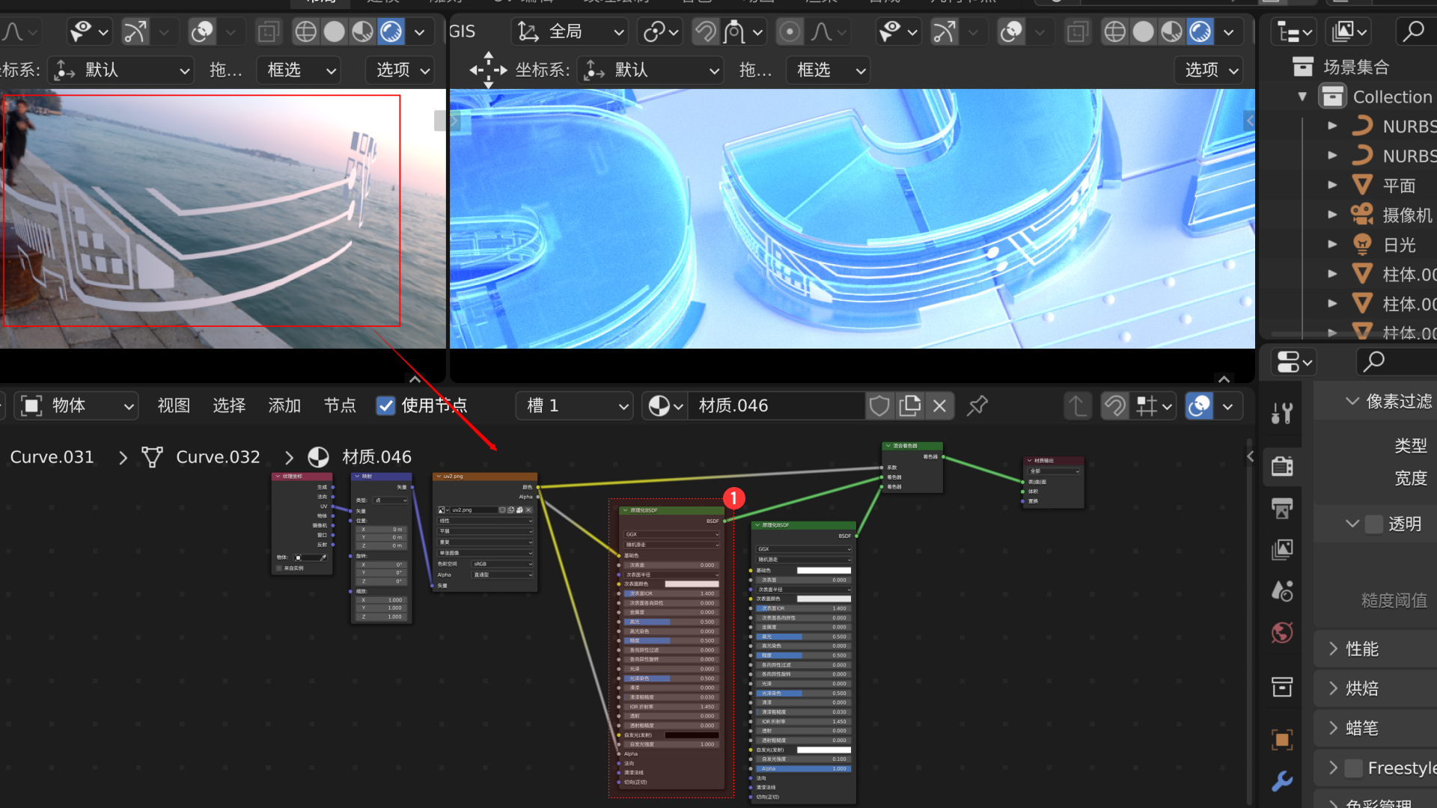Open the 视图 menu in the shader editor
Image resolution: width=1437 pixels, height=808 pixels.
tap(174, 405)
